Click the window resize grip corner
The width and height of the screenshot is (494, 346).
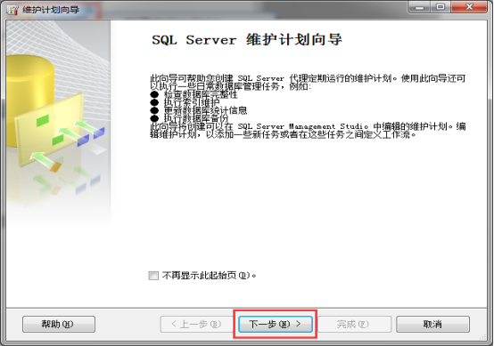pyautogui.click(x=483, y=336)
